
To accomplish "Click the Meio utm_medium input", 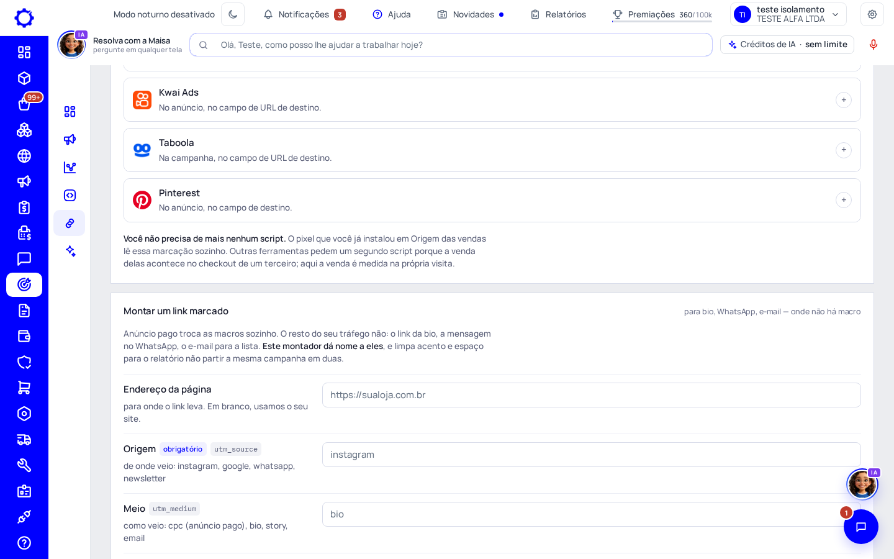I will point(592,514).
